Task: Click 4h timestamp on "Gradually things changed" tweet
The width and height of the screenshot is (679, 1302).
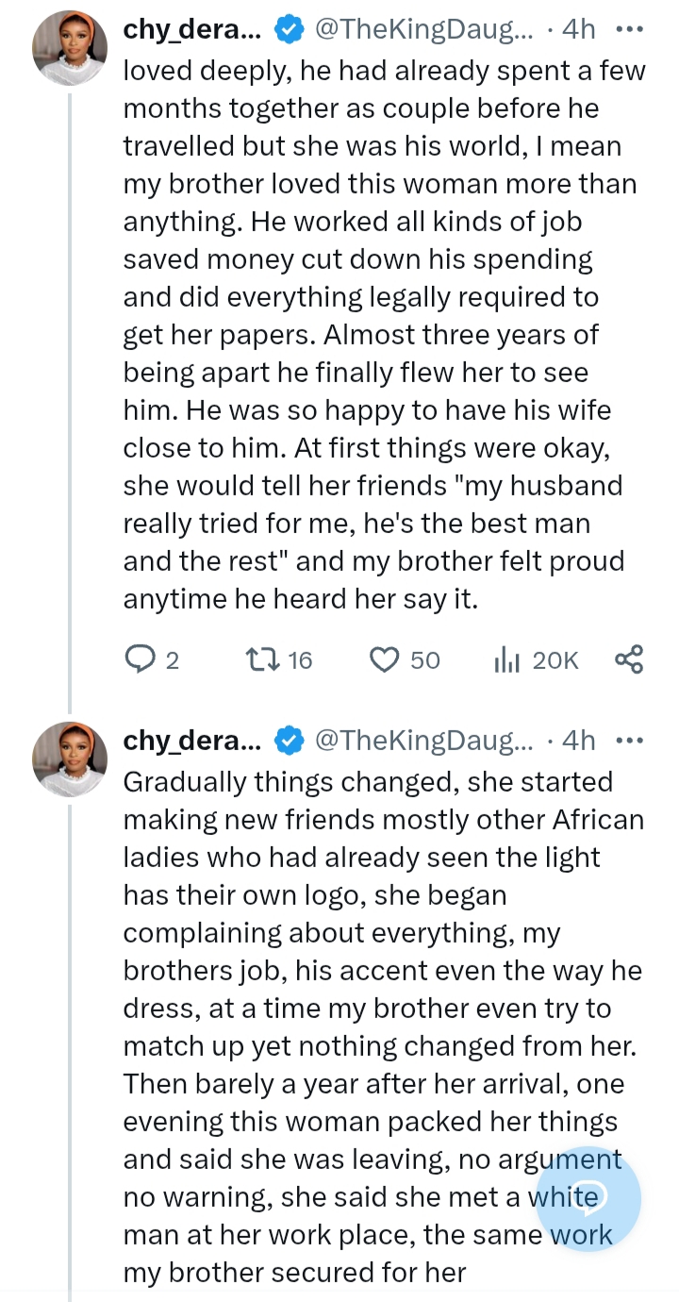Action: [578, 741]
